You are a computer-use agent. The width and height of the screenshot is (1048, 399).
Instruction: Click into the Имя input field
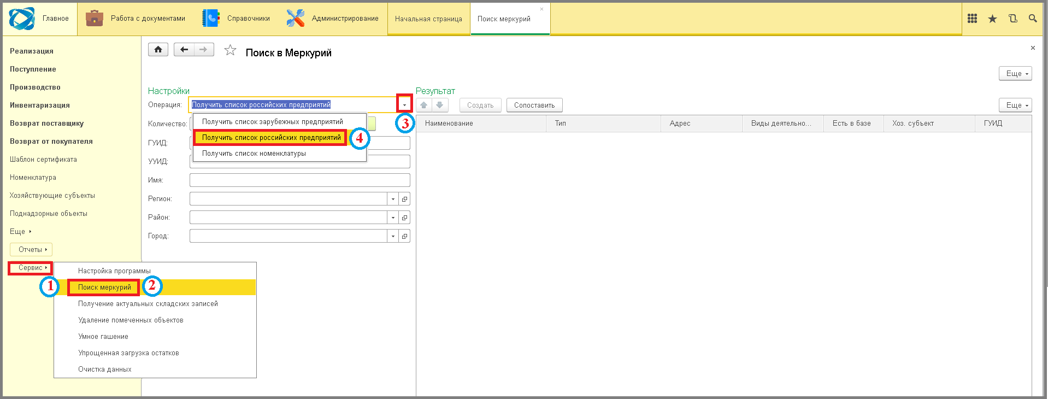300,180
